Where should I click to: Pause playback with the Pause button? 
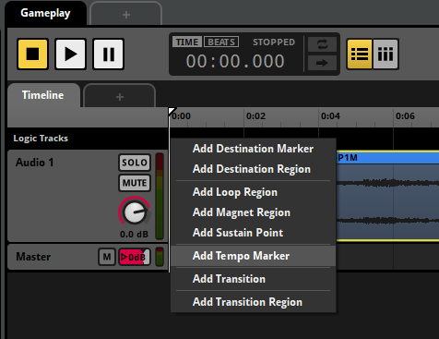[108, 54]
